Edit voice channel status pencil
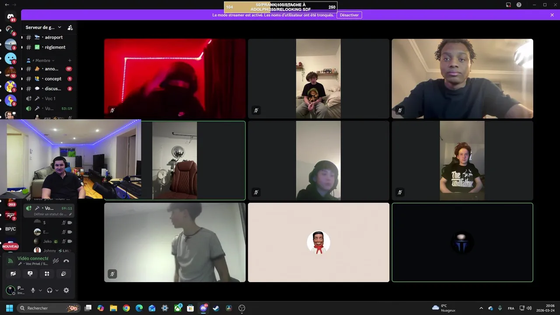 tap(70, 214)
